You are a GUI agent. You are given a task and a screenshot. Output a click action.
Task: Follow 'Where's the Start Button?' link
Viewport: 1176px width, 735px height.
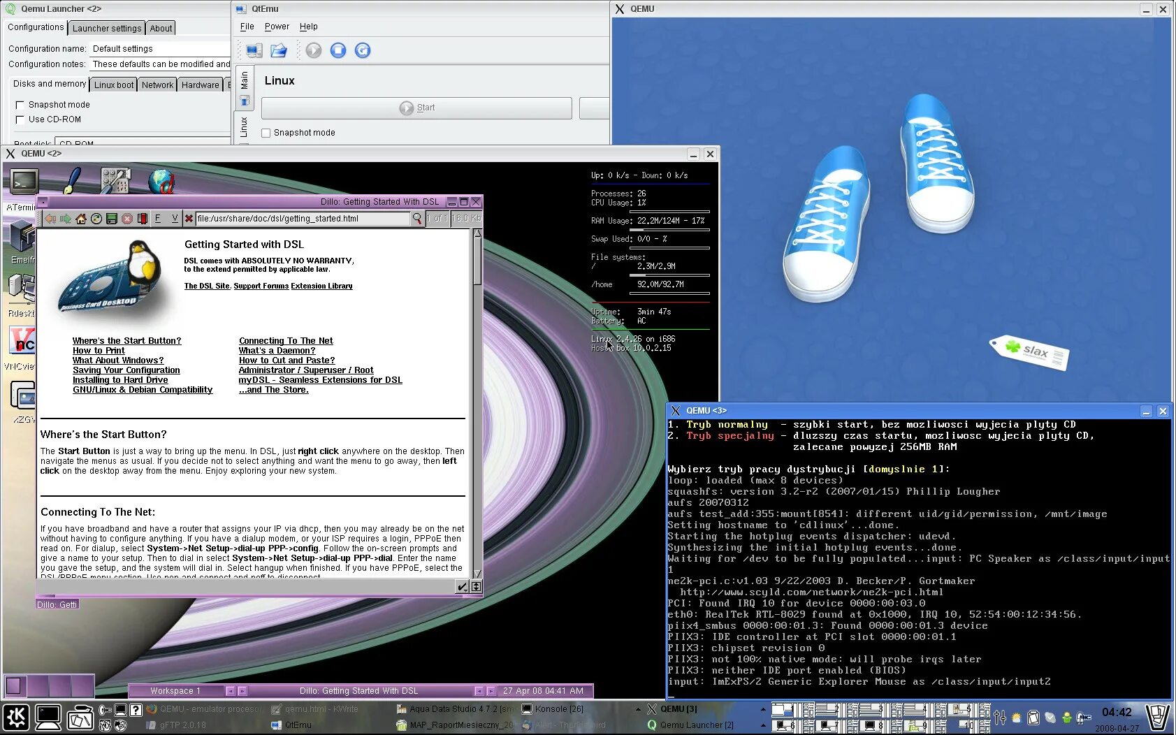coord(126,341)
